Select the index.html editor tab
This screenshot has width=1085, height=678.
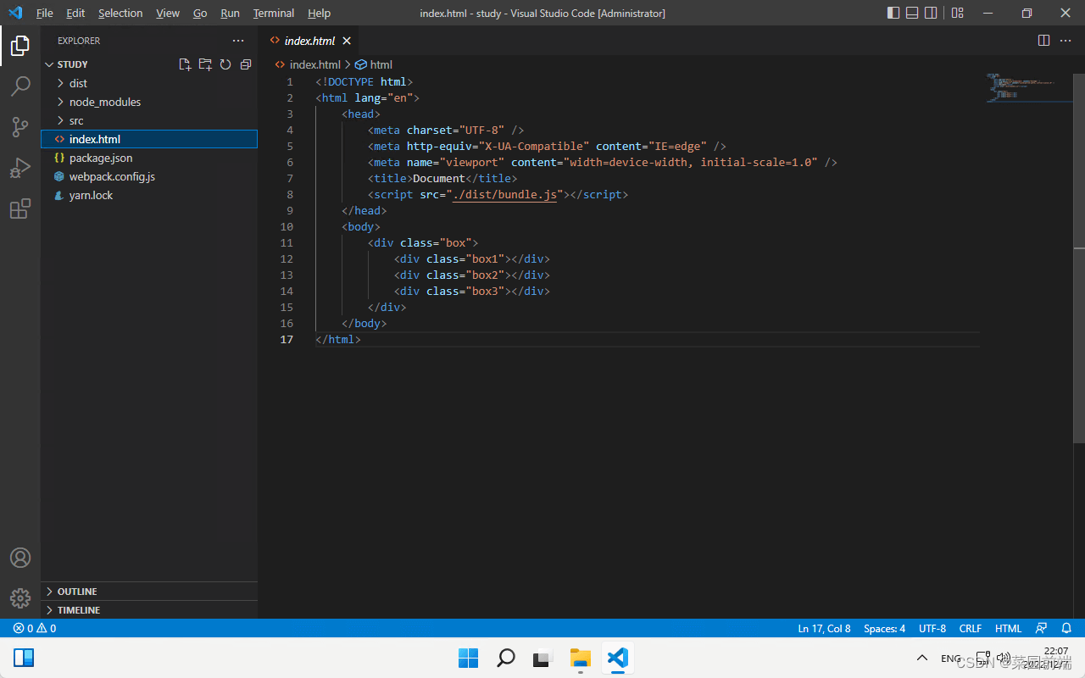(309, 41)
